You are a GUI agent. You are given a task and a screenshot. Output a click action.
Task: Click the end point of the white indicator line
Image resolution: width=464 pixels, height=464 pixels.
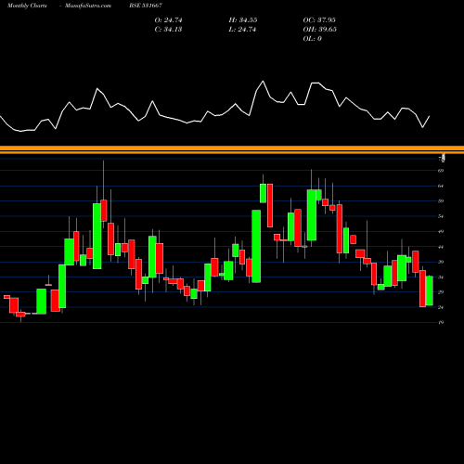[430, 116]
